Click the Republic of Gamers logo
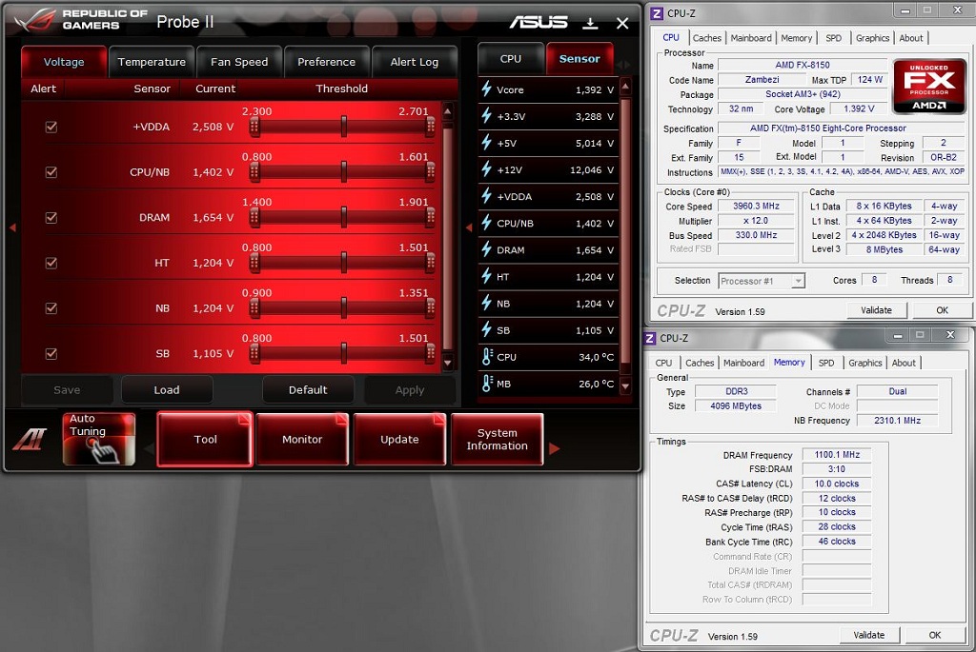Viewport: 976px width, 652px height. click(81, 21)
